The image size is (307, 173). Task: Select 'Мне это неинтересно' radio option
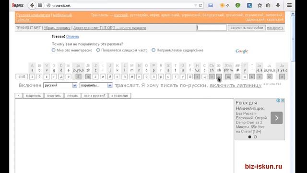53,50
